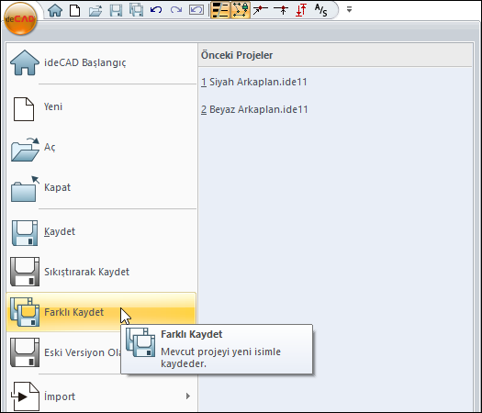Screen dimensions: 482x413
Task: Click the Save All icon in toolbar
Action: (x=136, y=10)
